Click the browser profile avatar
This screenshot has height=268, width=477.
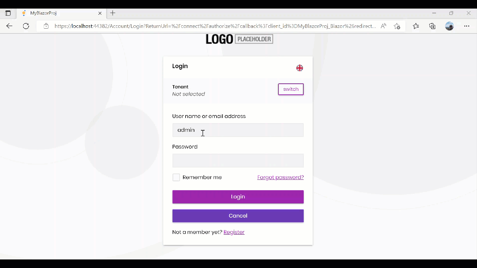[449, 26]
